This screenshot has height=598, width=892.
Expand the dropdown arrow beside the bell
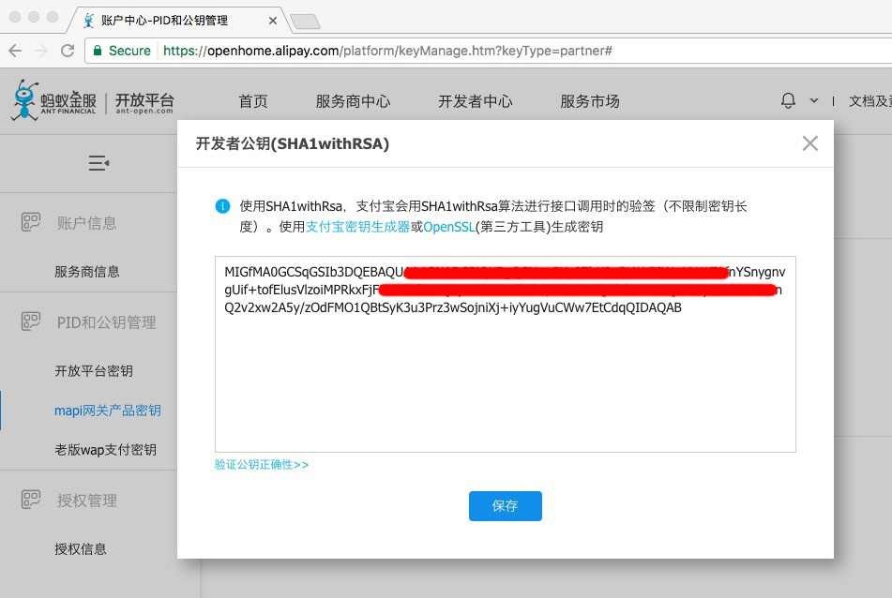point(813,100)
